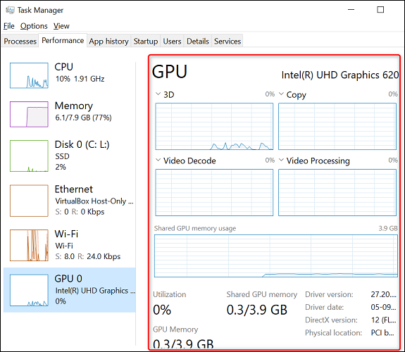Select the Ethernet VirtualBox Host-Only entry
Screen dimensions: 405x352
[x=70, y=201]
